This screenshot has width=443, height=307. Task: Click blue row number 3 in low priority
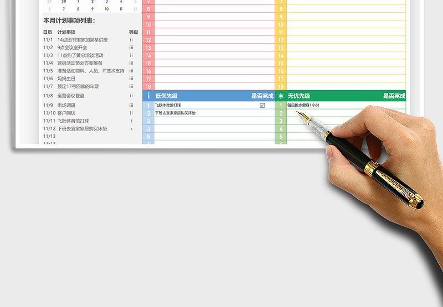148,121
